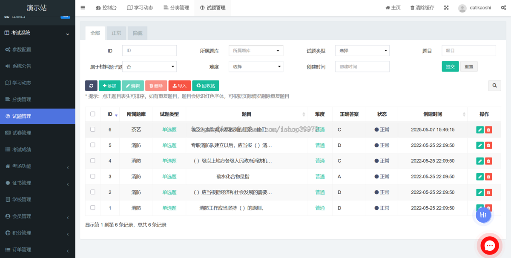Reset filters with 重置 button

tap(469, 66)
